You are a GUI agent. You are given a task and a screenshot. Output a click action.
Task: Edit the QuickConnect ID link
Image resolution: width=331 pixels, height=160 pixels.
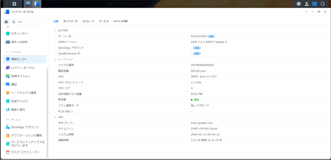[197, 54]
